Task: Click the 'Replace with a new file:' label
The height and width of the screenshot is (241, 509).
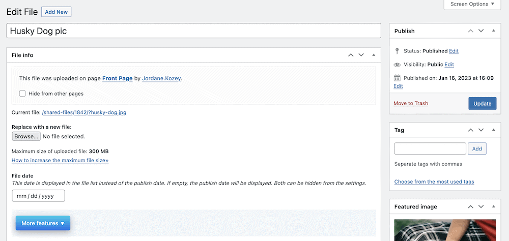Action: 42,127
